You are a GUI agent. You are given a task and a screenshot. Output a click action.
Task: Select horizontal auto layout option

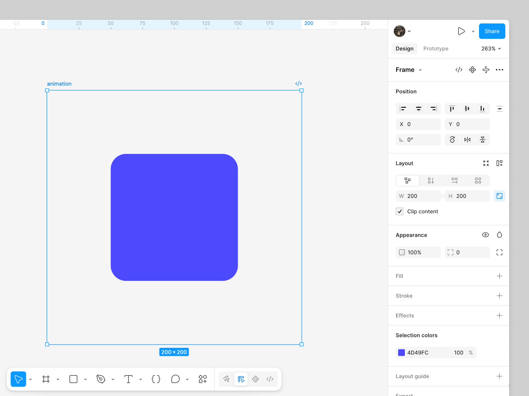click(455, 181)
